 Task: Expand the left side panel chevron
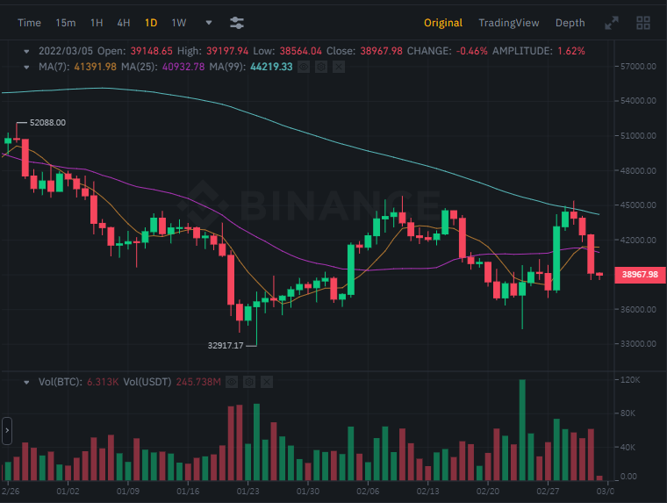click(x=7, y=431)
